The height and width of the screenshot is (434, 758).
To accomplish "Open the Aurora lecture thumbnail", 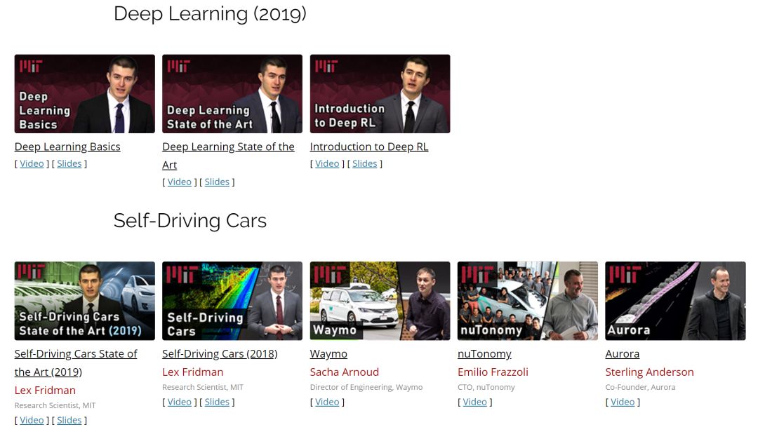I will (675, 301).
